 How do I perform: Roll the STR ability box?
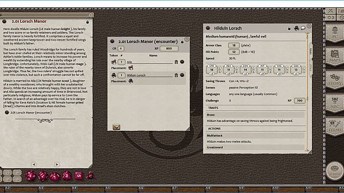211,70
